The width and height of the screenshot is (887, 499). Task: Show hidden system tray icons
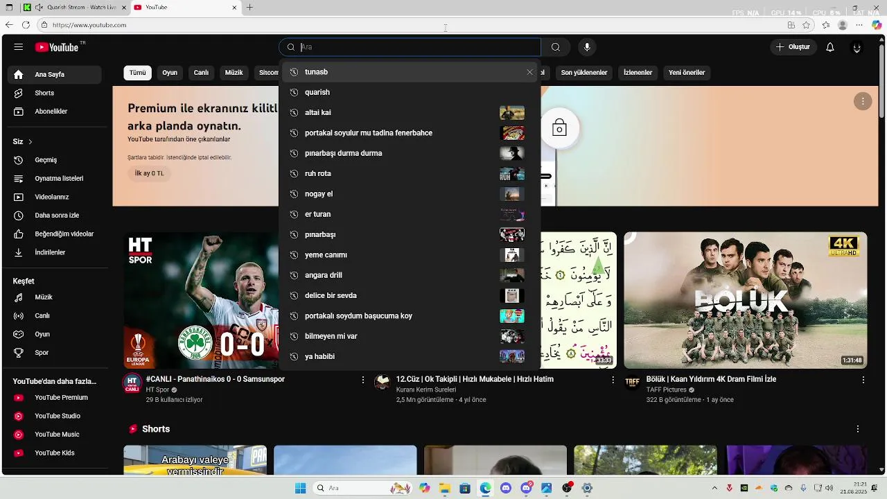[x=713, y=488]
